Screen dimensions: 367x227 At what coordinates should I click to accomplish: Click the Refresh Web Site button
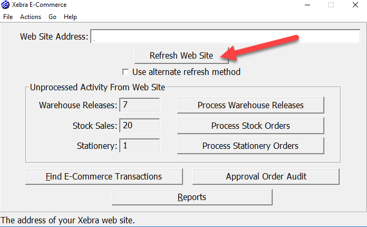[x=181, y=55]
